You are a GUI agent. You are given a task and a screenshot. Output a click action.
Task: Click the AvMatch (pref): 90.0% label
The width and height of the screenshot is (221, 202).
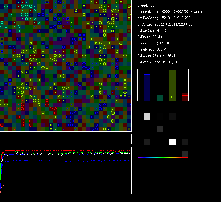click(157, 62)
